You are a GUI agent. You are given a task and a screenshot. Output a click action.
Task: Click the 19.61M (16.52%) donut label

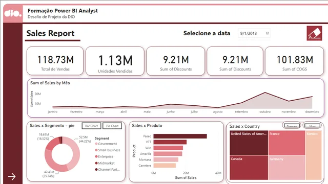point(43,136)
